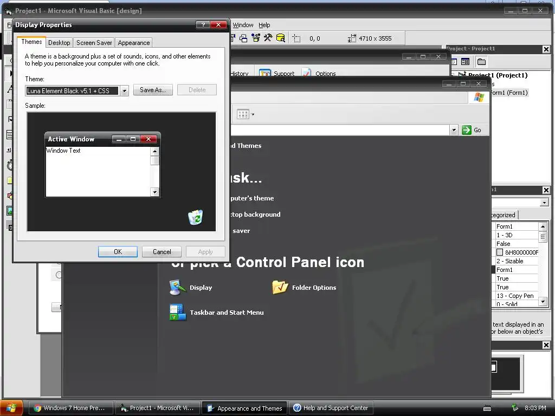Screen dimensions: 555x416
Task: Click Cancel in Display Properties
Action: tap(162, 251)
